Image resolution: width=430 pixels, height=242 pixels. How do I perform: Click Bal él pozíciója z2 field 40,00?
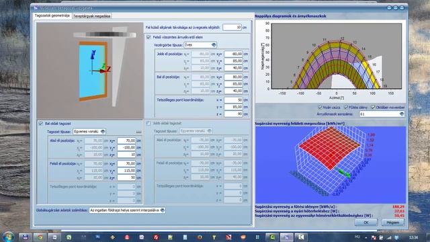coord(233,91)
